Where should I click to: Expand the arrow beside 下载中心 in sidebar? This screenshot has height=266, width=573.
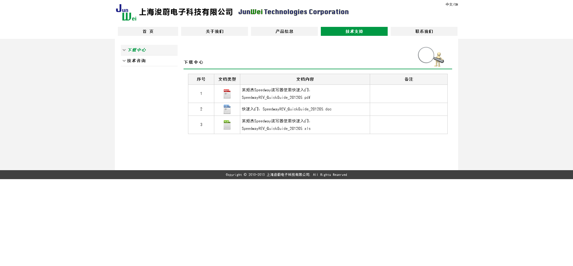(x=124, y=50)
